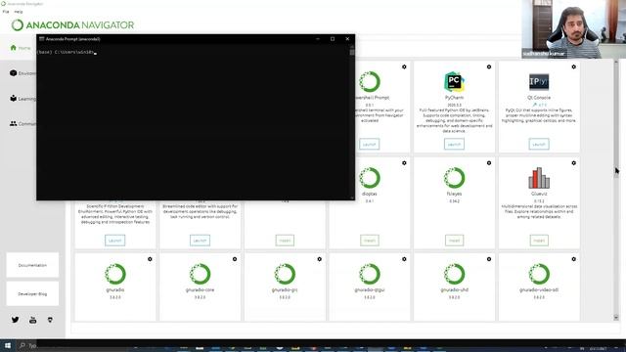Viewport: 626px width, 352px height.
Task: Install dioptas
Action: 370,241
